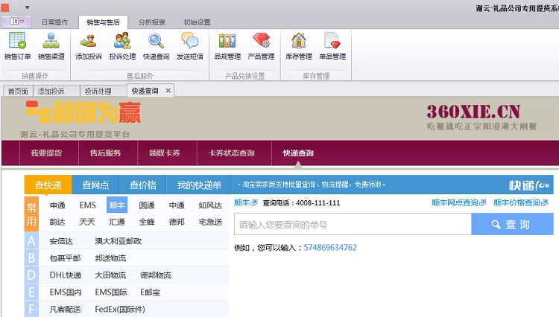559x317 pixels.
Task: Select 包裹平邮 option
Action: point(66,258)
